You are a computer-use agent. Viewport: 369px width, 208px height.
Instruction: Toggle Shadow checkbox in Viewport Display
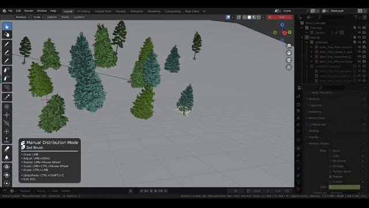[330, 177]
